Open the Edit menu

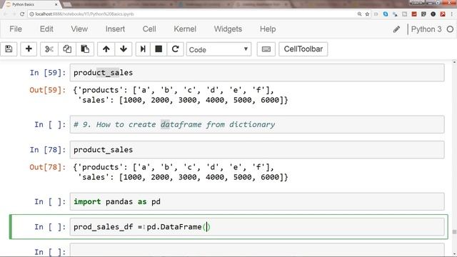tap(46, 29)
